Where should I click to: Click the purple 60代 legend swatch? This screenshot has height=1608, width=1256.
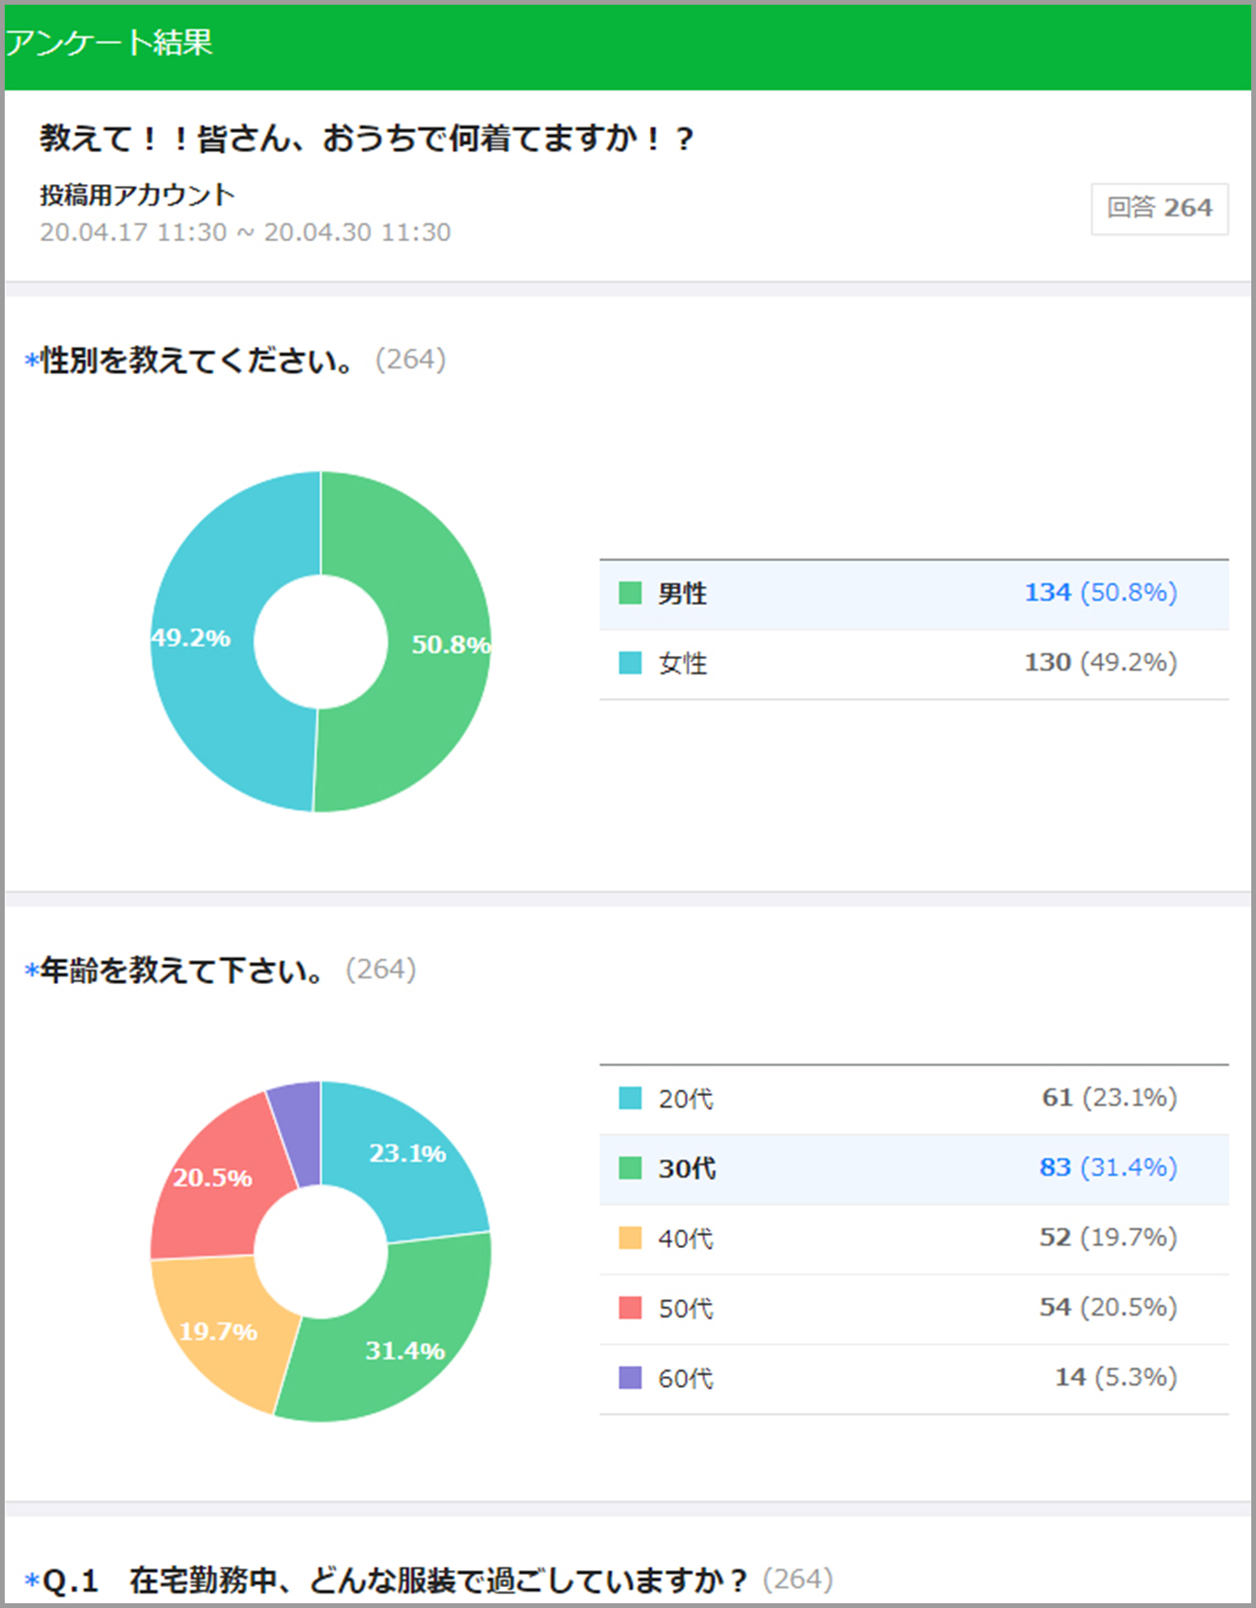(x=630, y=1378)
